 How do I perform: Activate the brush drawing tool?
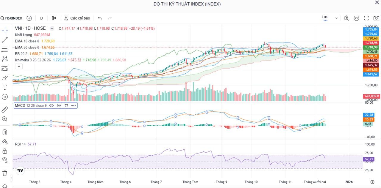pyautogui.click(x=4, y=78)
